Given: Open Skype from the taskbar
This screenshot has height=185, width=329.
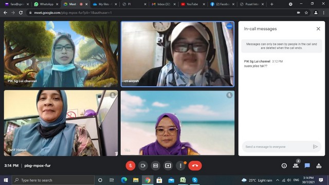Looking at the screenshot, I should click(195, 180).
